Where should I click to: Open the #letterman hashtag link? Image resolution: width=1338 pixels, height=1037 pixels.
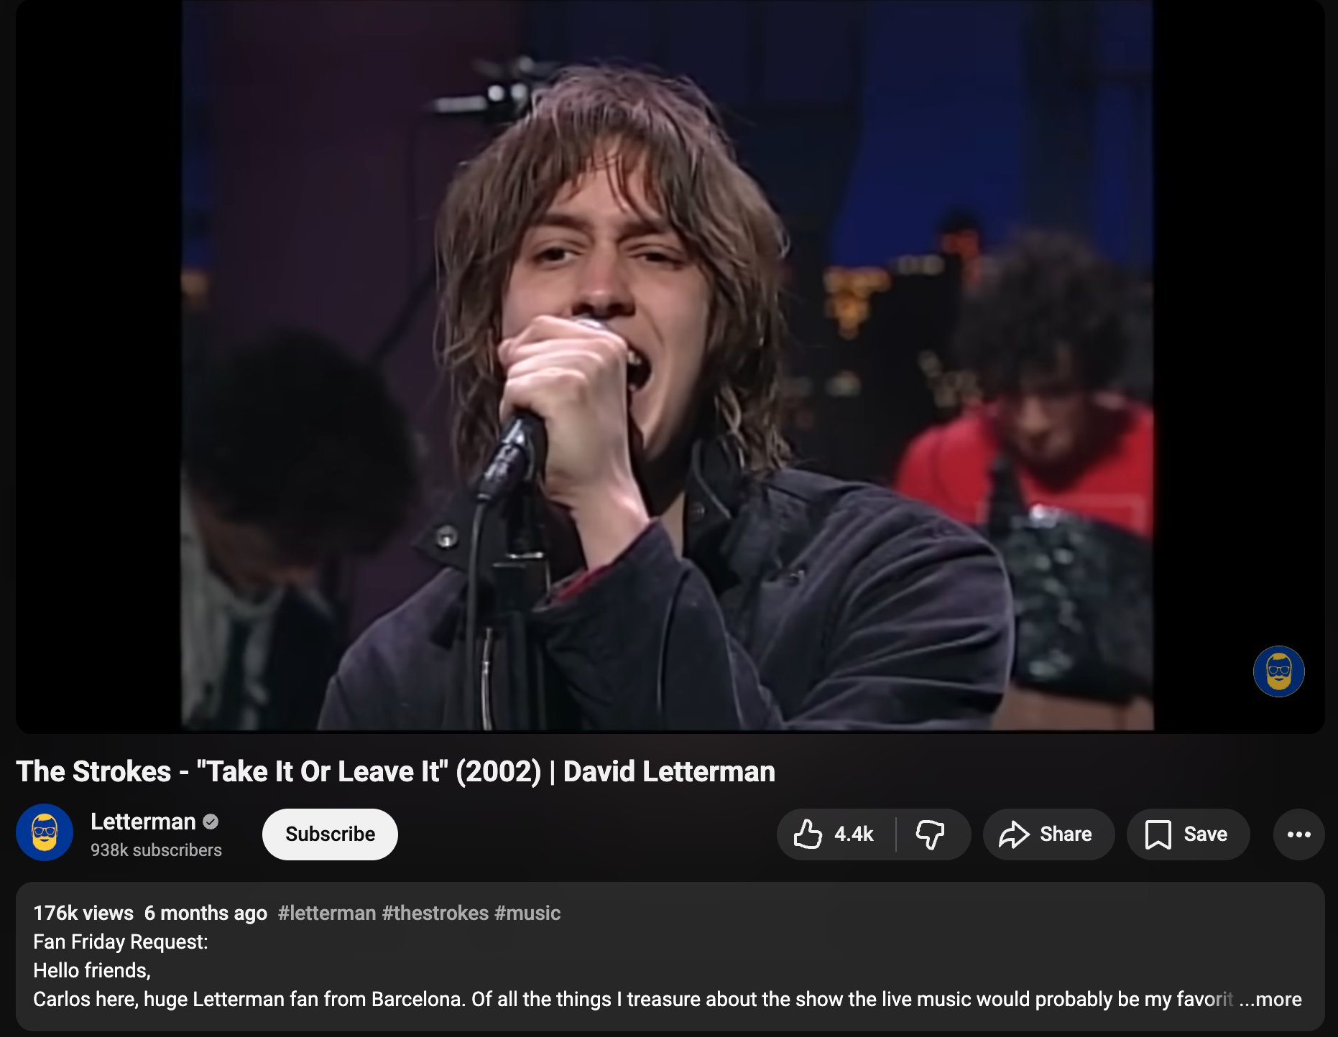point(327,913)
